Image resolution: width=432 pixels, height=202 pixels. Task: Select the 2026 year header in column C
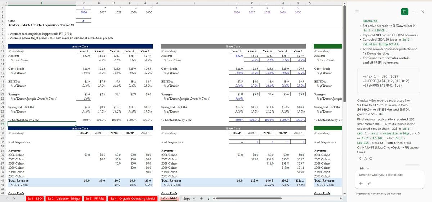point(84,12)
